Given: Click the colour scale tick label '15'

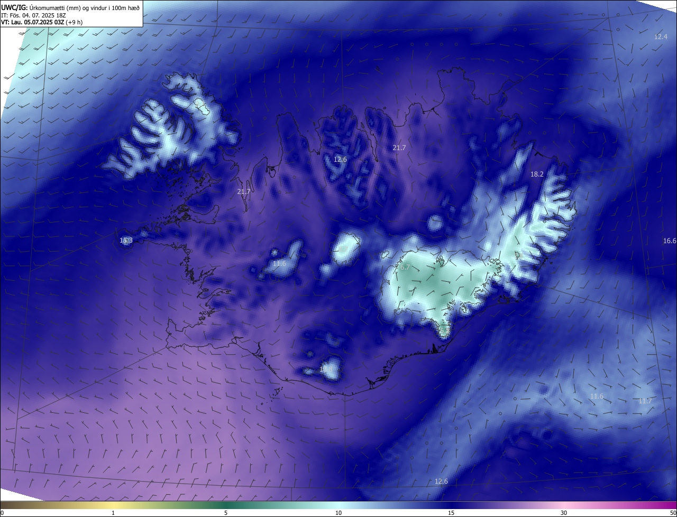Looking at the screenshot, I should pyautogui.click(x=451, y=513).
